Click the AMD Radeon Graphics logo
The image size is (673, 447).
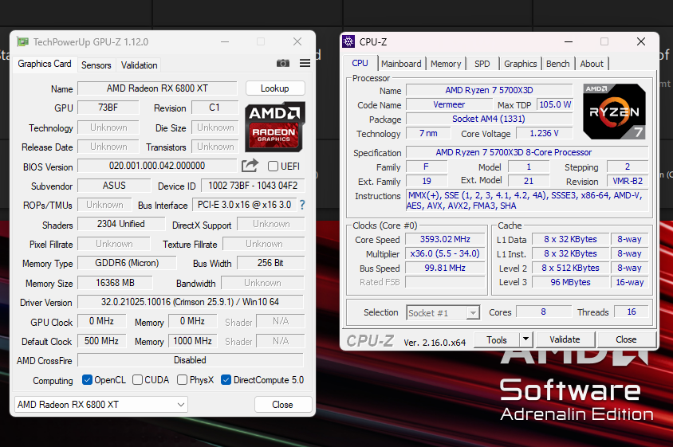[x=274, y=127]
